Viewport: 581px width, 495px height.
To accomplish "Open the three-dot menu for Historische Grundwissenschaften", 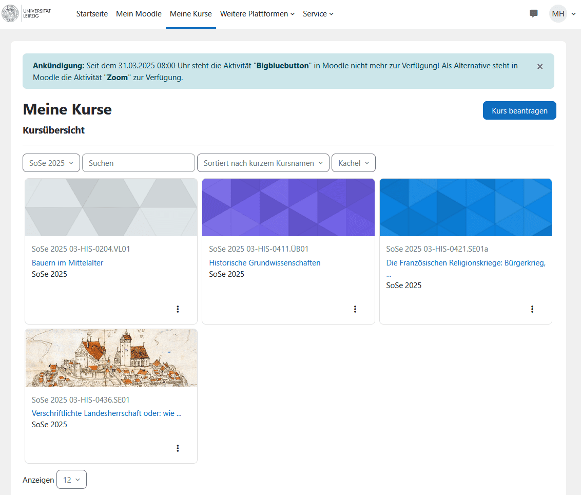I will point(355,309).
